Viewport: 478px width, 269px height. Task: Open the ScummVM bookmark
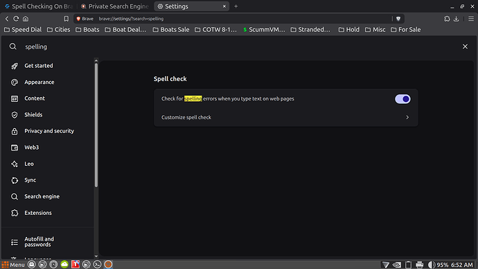click(264, 30)
